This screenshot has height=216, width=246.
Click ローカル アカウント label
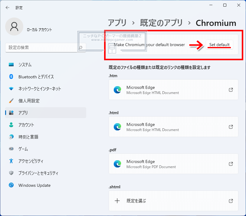(39, 30)
